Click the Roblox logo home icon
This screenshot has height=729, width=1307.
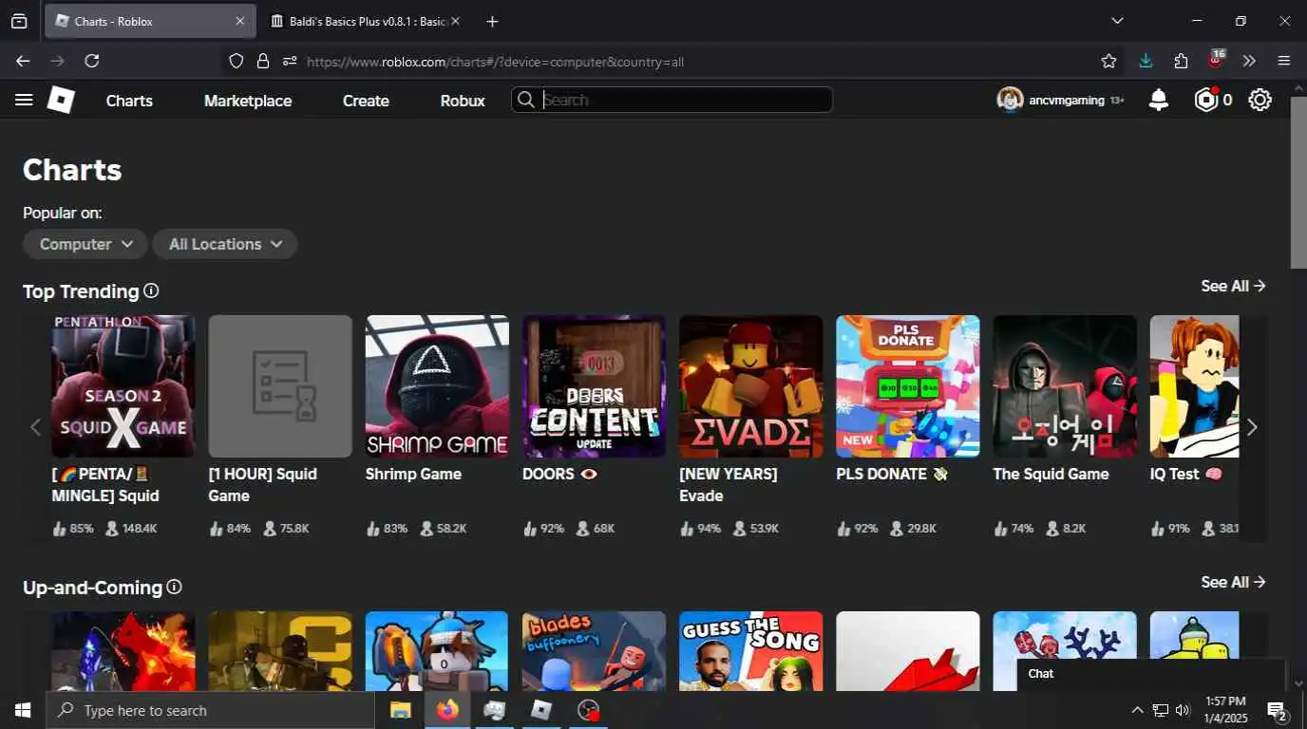coord(61,100)
